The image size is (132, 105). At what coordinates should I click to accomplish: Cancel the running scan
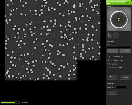tap(125, 78)
